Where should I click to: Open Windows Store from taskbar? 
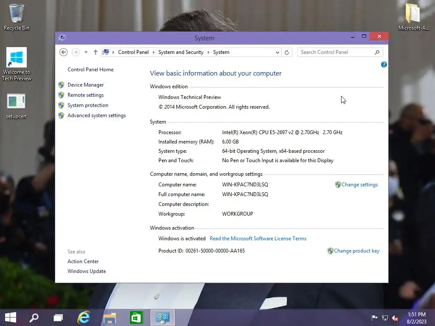[136, 318]
